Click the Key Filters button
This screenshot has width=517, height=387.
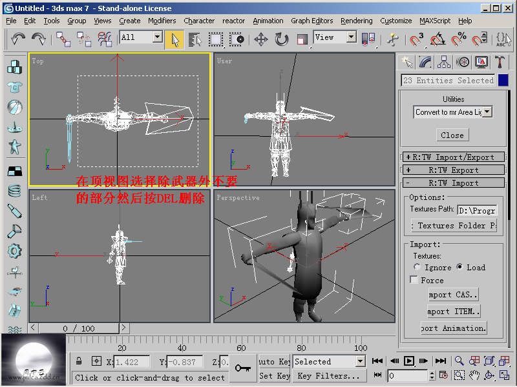328,376
